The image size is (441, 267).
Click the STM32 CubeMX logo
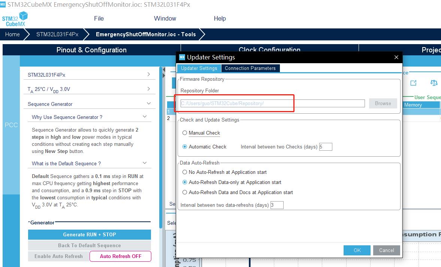[x=15, y=19]
